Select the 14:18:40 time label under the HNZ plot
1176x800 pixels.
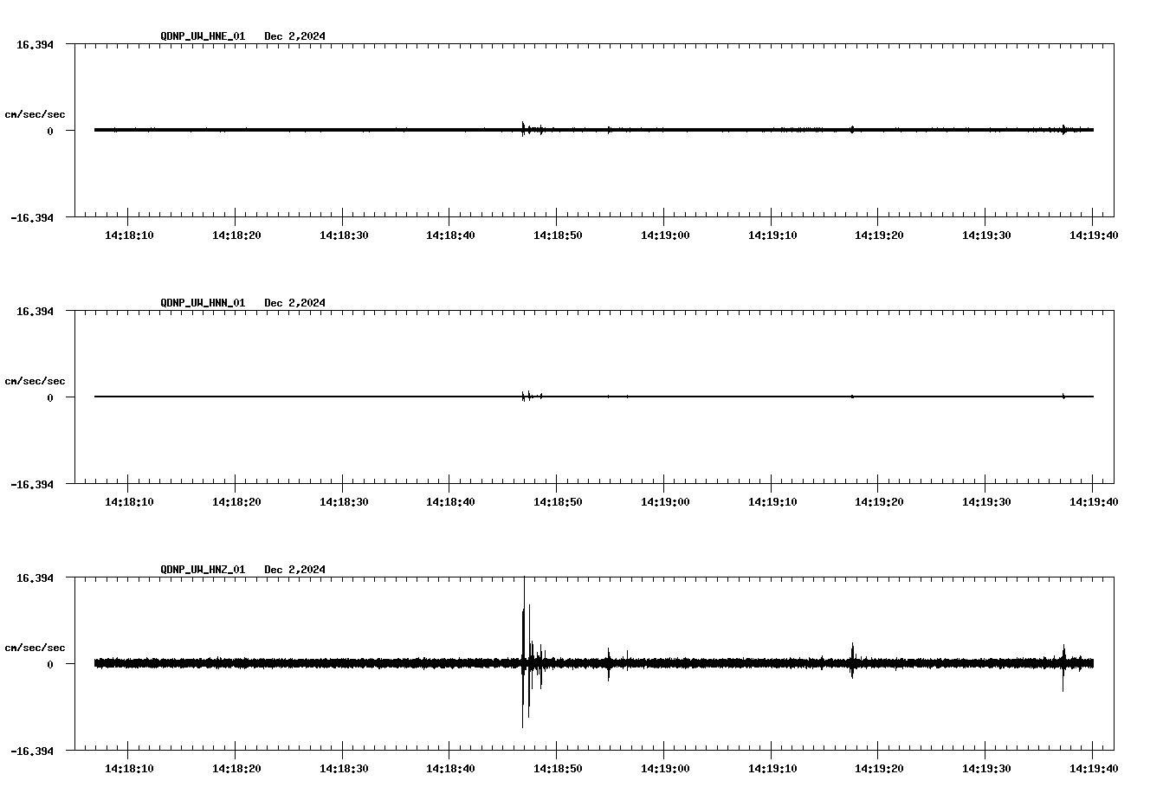click(x=449, y=768)
